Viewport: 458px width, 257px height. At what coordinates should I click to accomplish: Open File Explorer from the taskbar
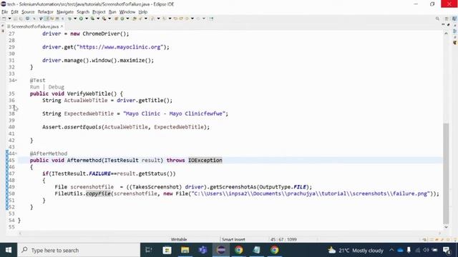click(185, 250)
